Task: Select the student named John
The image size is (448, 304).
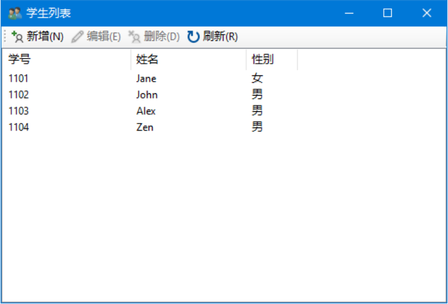Action: [147, 95]
